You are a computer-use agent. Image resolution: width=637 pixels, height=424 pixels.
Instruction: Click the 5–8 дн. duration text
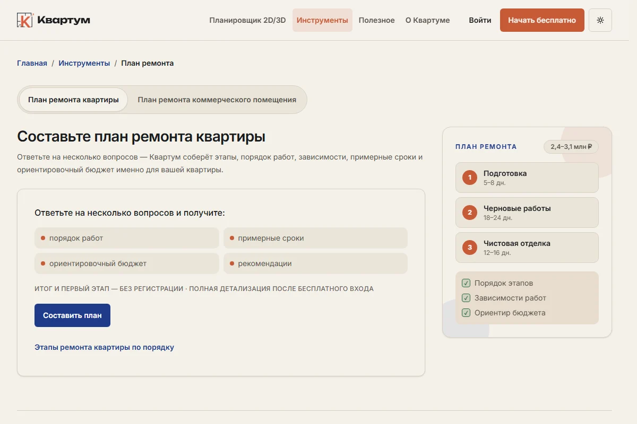(495, 183)
